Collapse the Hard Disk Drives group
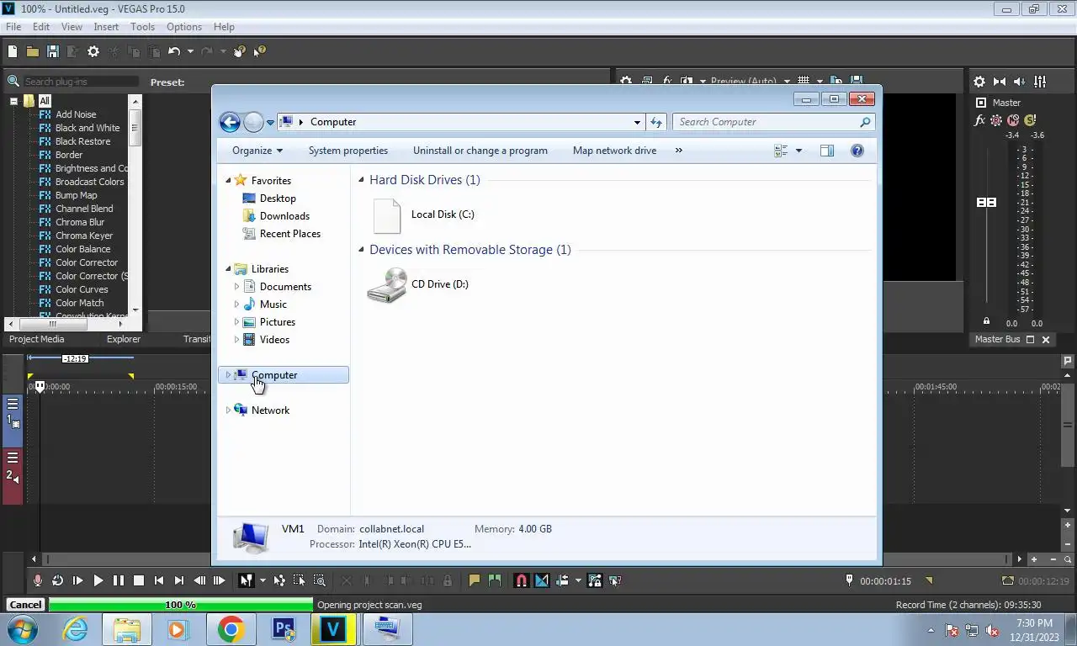Screen dimensions: 1077x646 362,180
